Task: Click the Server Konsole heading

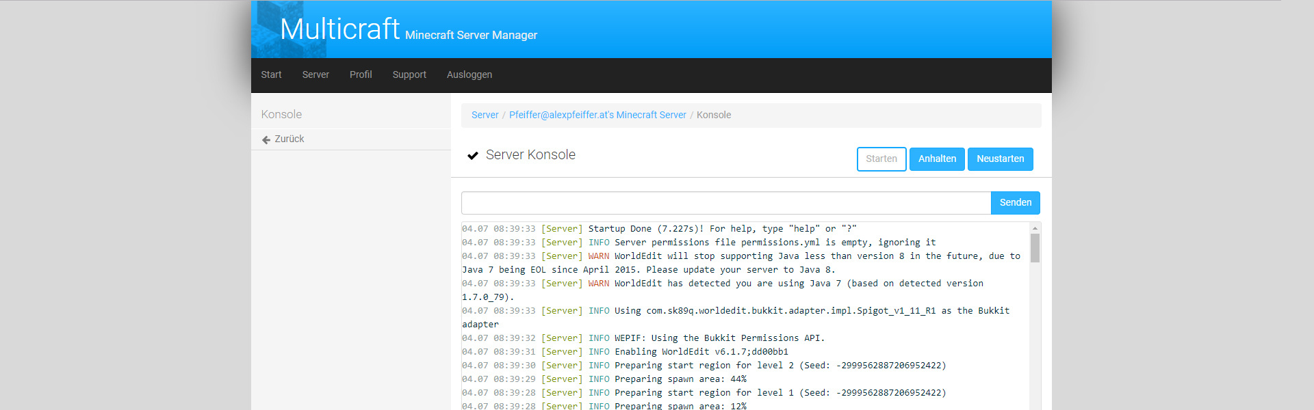Action: click(530, 155)
